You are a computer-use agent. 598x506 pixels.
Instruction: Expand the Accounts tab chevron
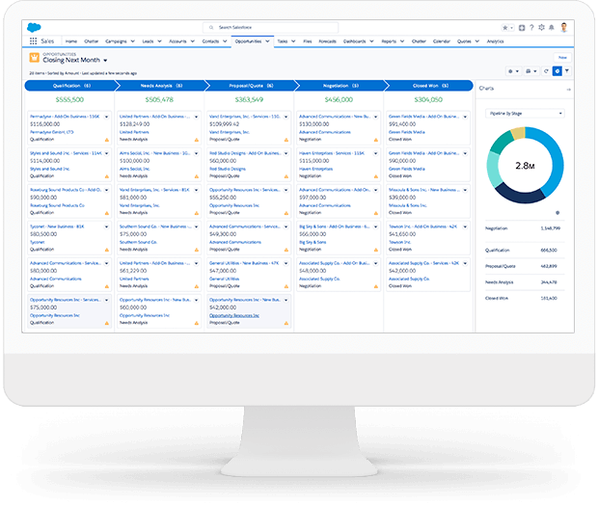tap(192, 41)
